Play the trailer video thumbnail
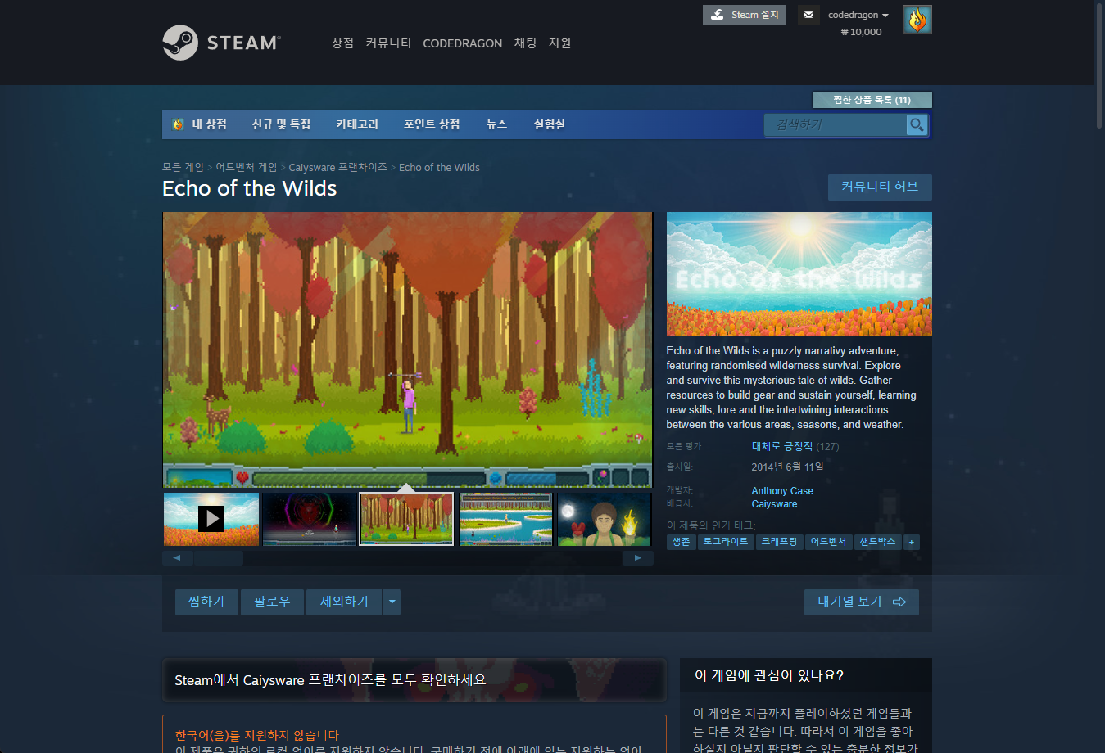Viewport: 1105px width, 753px height. (211, 519)
